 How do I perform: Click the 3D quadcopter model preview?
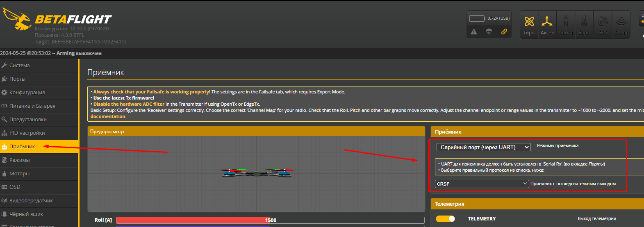coord(256,173)
